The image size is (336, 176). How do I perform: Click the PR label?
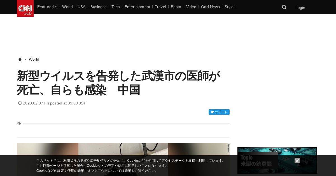pos(19,123)
